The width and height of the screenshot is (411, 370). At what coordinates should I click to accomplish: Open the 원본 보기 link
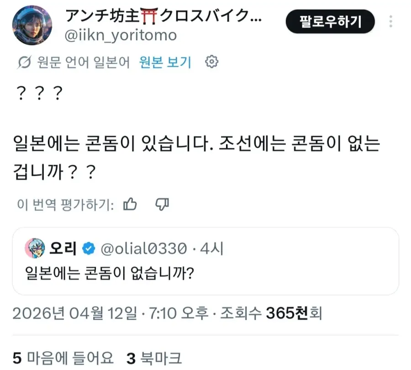pyautogui.click(x=164, y=63)
